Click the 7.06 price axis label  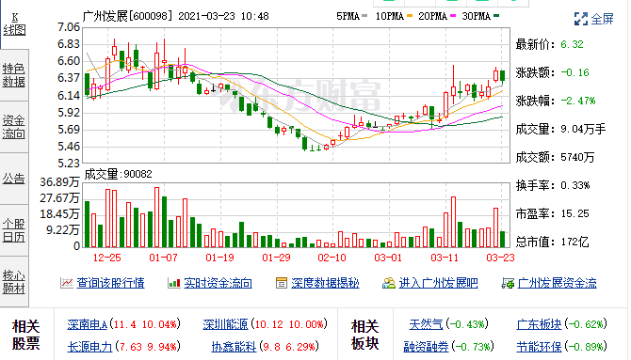pos(69,27)
